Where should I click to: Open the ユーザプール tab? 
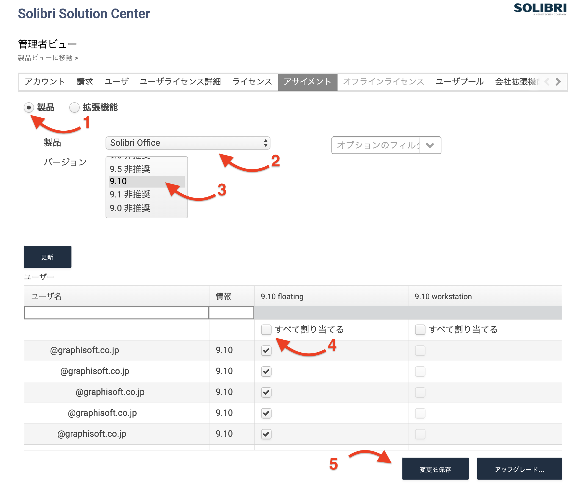click(460, 82)
